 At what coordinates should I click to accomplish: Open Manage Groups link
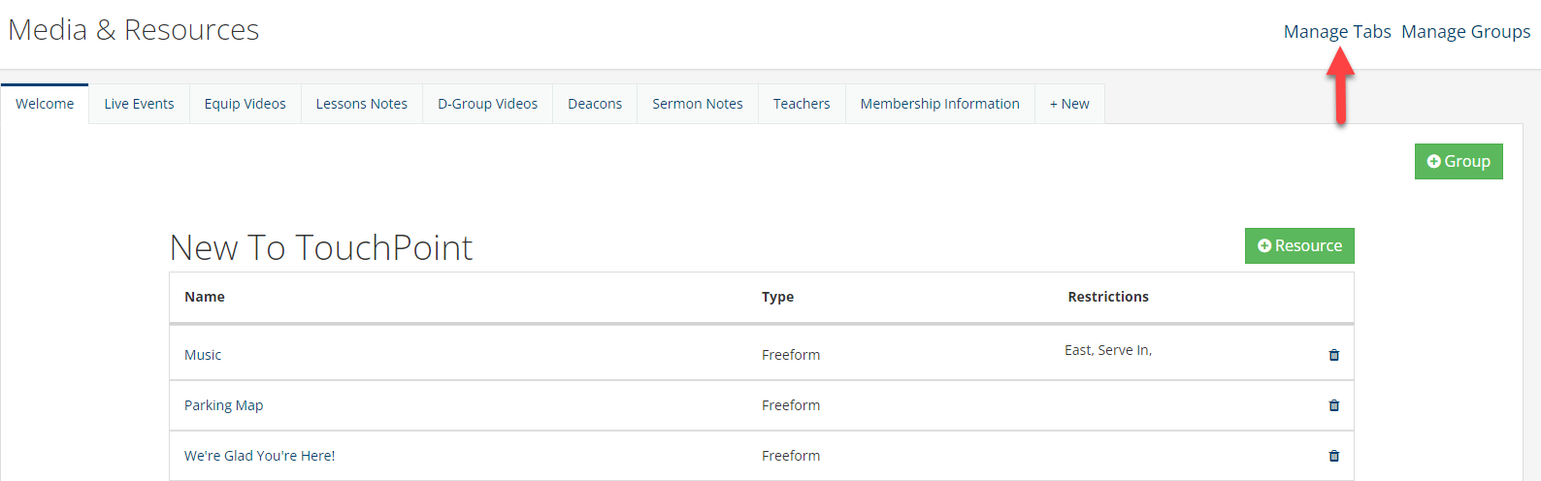tap(1466, 31)
